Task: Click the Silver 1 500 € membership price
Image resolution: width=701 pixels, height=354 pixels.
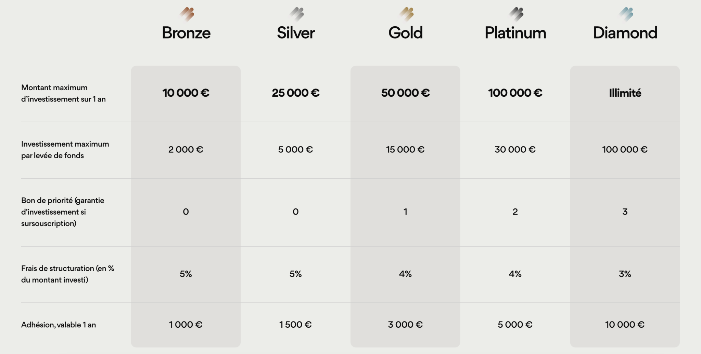Action: point(295,325)
